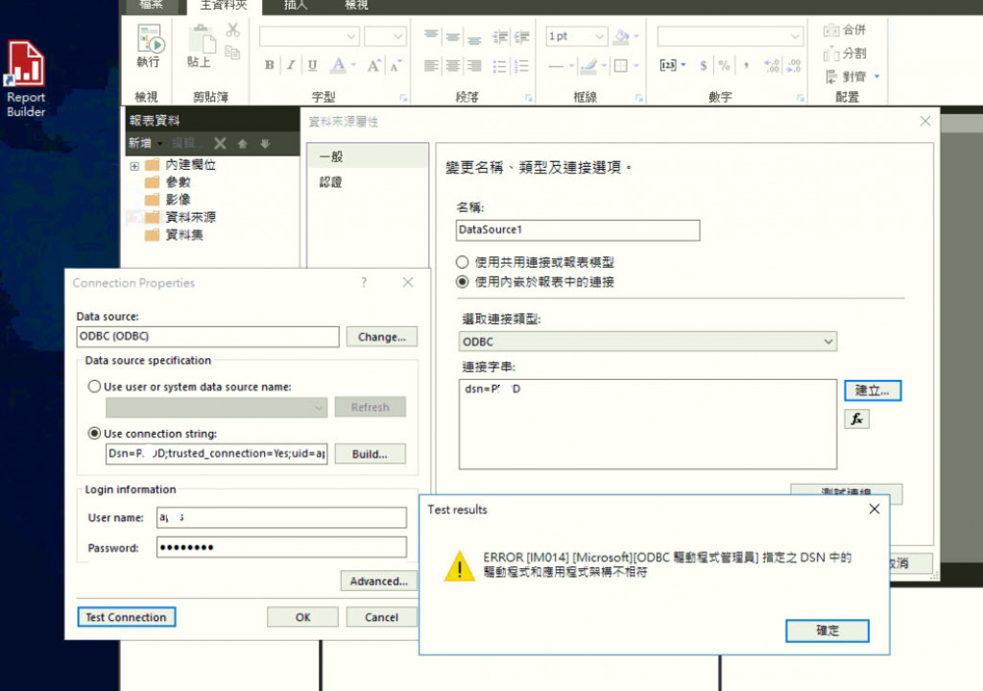Toggle Italic formatting in the ribbon
The width and height of the screenshot is (983, 691).
[291, 65]
